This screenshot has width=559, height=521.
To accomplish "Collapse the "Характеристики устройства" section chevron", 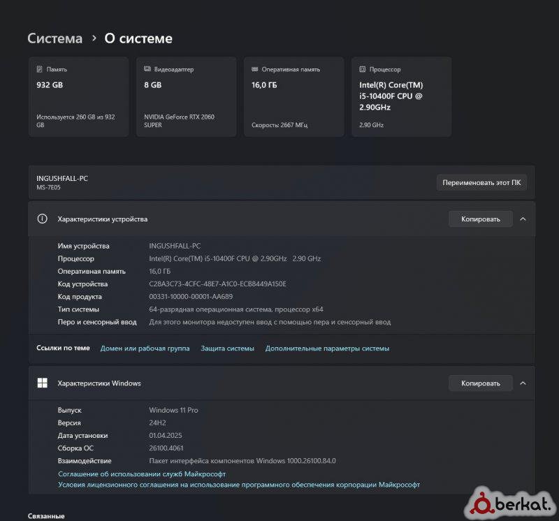I will 523,219.
